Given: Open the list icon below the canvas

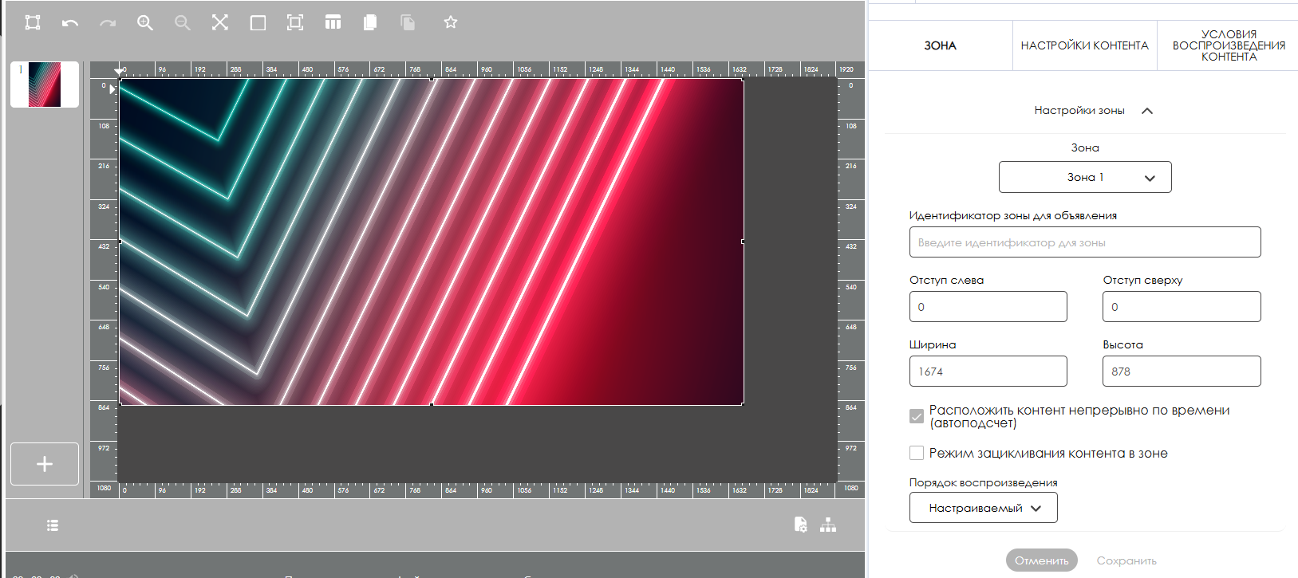Looking at the screenshot, I should [x=53, y=525].
